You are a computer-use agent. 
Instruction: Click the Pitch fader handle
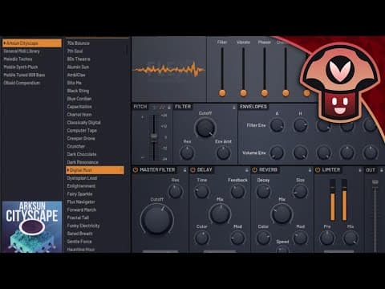click(x=154, y=137)
